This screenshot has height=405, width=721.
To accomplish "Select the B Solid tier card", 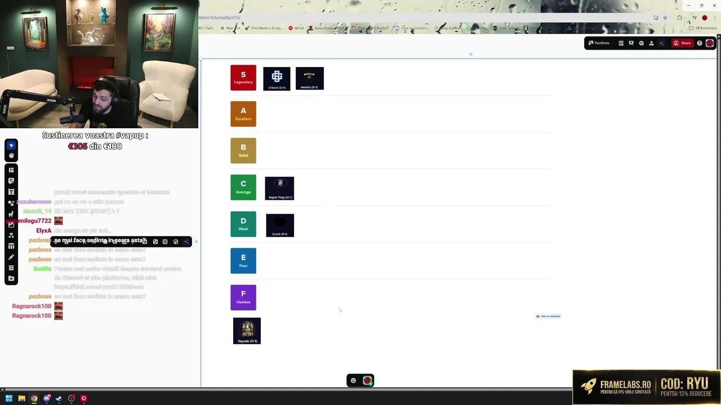I will [243, 151].
